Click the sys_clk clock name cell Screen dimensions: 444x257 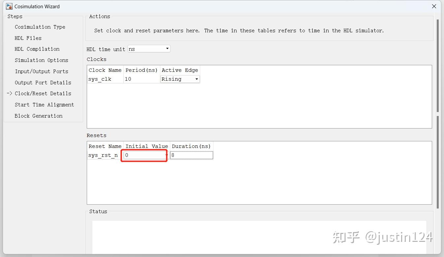click(106, 79)
